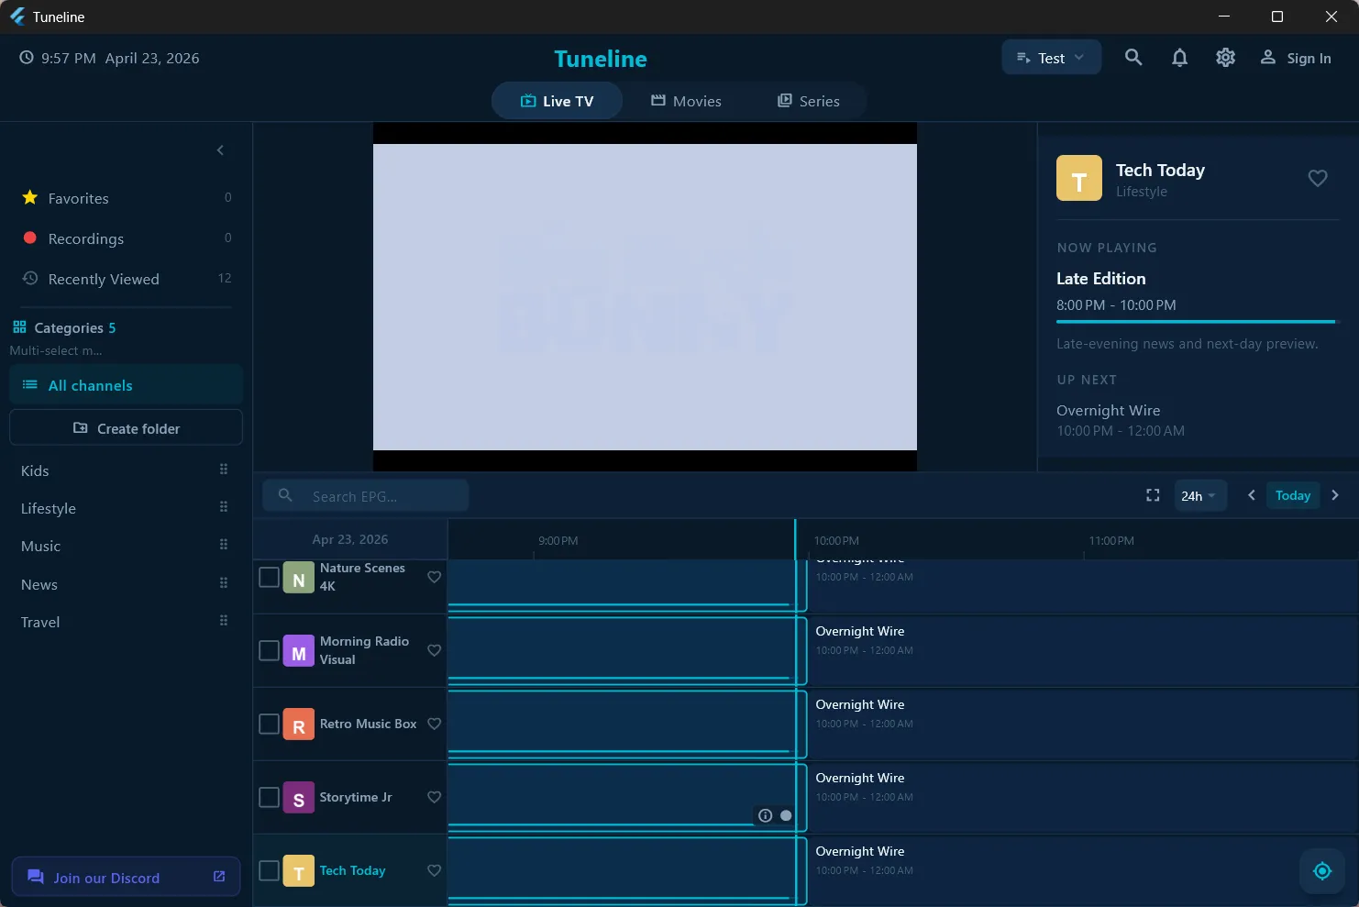Open the settings gear
This screenshot has width=1359, height=907.
pyautogui.click(x=1225, y=58)
